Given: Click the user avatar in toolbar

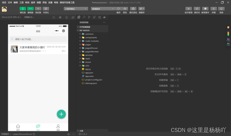Looking at the screenshot, I should pyautogui.click(x=4, y=9).
